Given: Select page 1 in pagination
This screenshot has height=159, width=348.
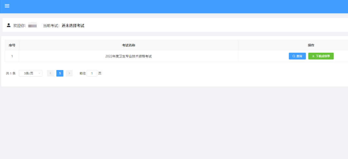Looking at the screenshot, I should 60,73.
